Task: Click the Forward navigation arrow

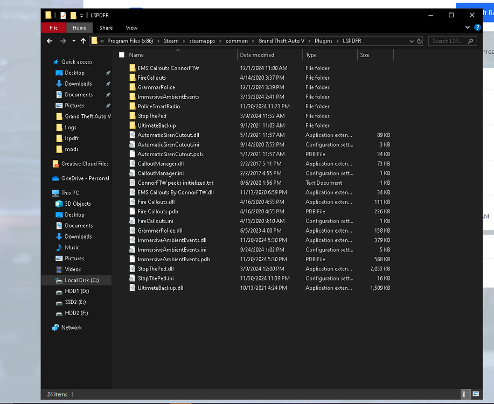Action: coord(63,41)
